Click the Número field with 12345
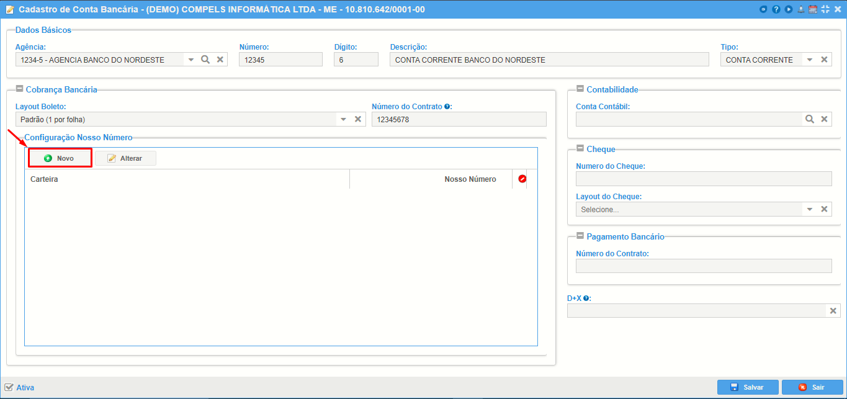 (x=280, y=60)
